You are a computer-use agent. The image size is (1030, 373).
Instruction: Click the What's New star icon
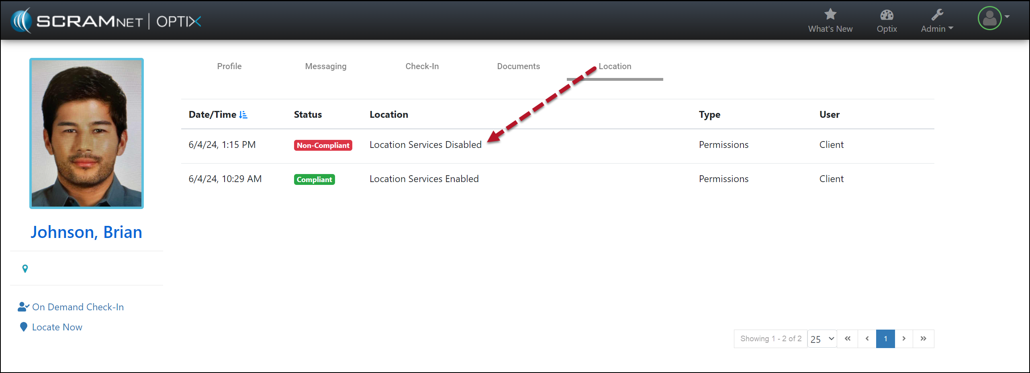(830, 14)
